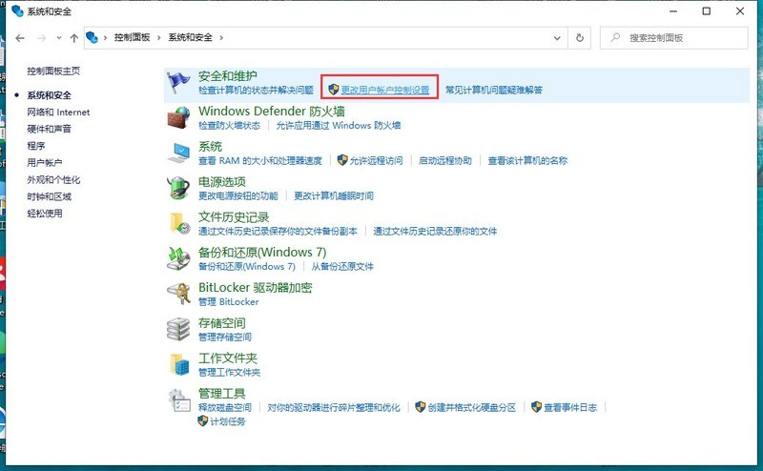Open 常见计算机问题疑难解答 link
This screenshot has height=471, width=763.
point(494,90)
